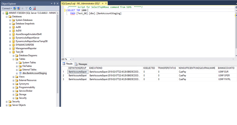This screenshot has height=125, width=237.
Task: Expand the Database Snapshots node
Action: tap(10, 24)
